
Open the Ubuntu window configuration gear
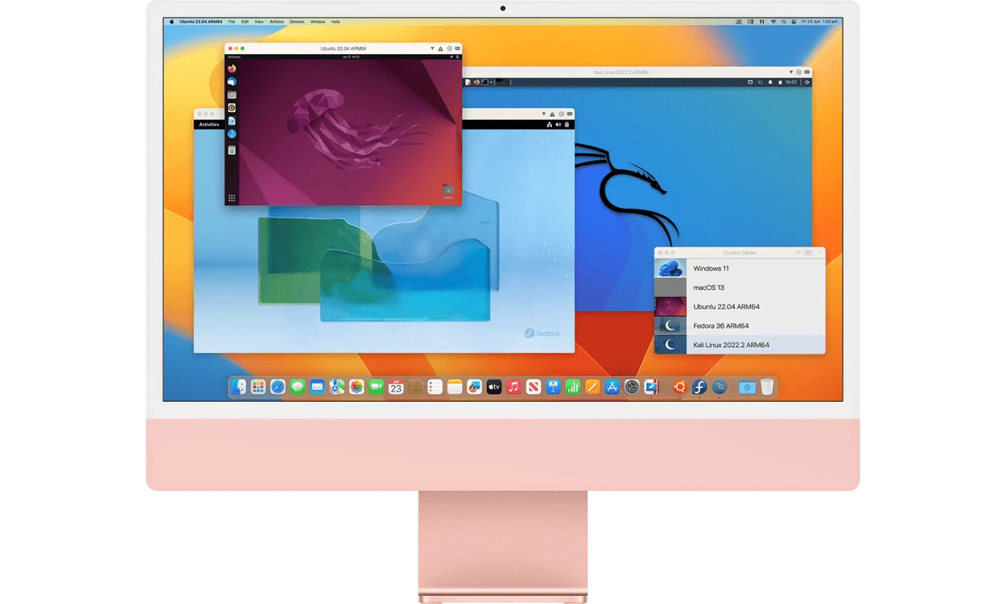(x=450, y=48)
